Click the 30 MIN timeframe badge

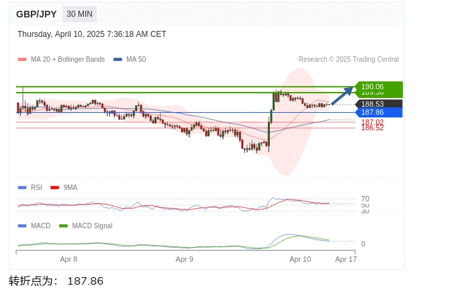(79, 14)
